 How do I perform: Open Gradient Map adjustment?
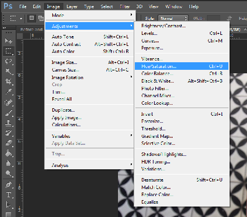182,136
